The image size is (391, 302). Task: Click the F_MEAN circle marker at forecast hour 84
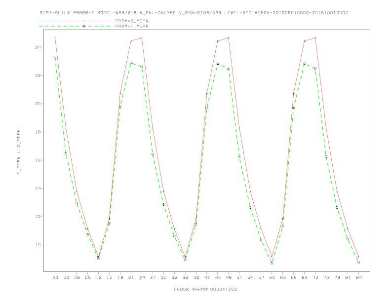(x=358, y=263)
